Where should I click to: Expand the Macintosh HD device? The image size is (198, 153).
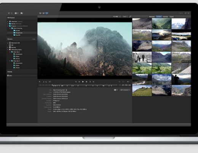point(8,43)
